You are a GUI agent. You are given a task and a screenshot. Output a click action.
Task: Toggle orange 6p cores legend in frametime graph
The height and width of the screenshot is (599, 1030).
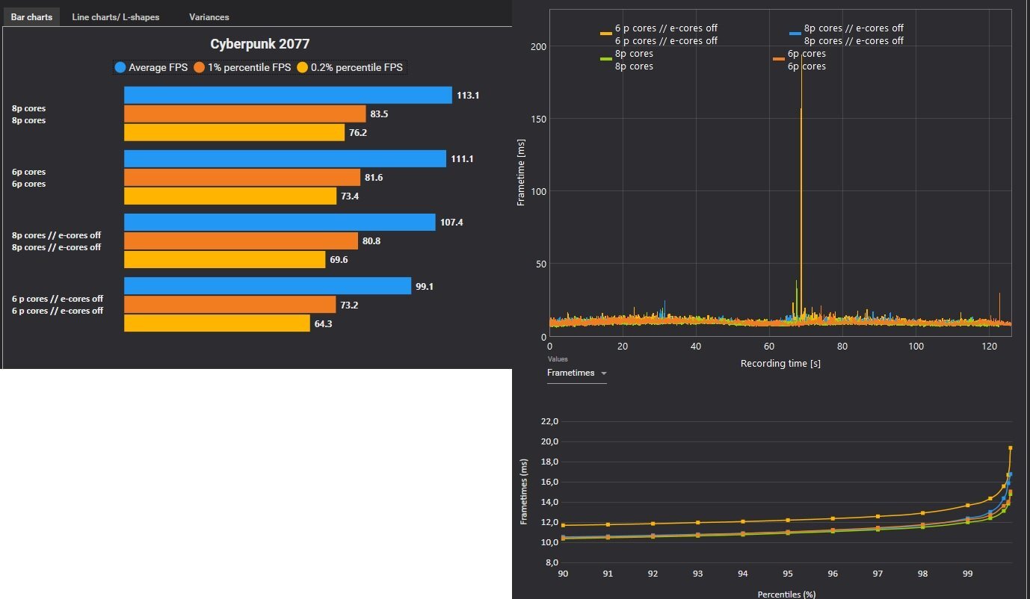800,60
